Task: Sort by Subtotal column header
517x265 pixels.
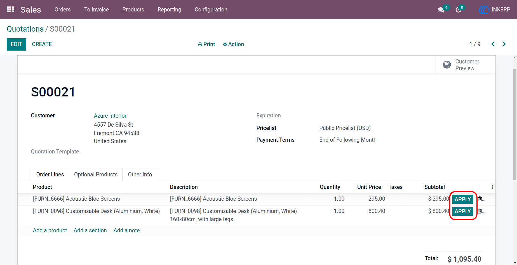Action: tap(434, 187)
